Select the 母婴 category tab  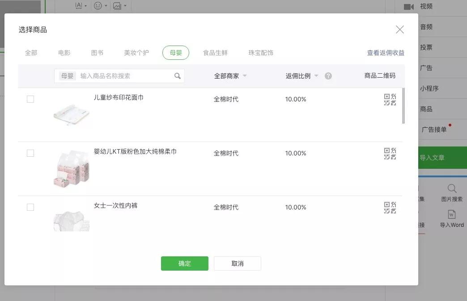point(176,53)
